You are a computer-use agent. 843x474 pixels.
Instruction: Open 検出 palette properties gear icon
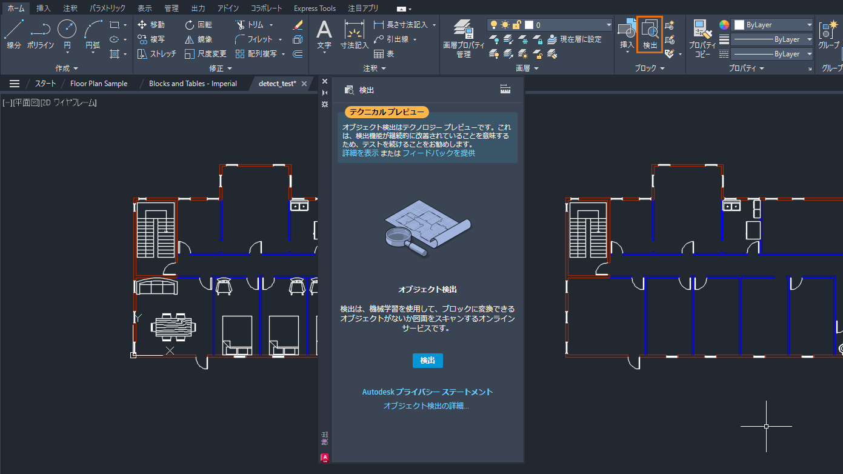click(325, 104)
